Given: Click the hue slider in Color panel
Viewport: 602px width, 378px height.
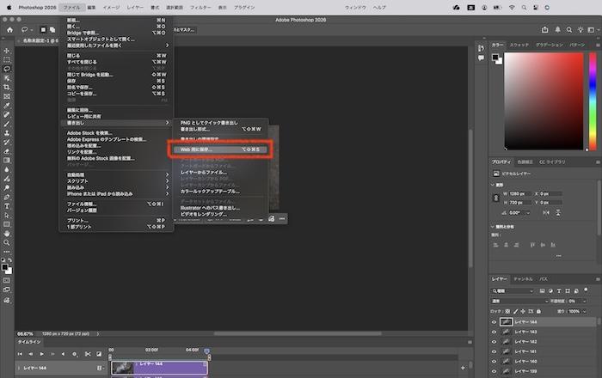Looking at the screenshot, I should pyautogui.click(x=593, y=101).
